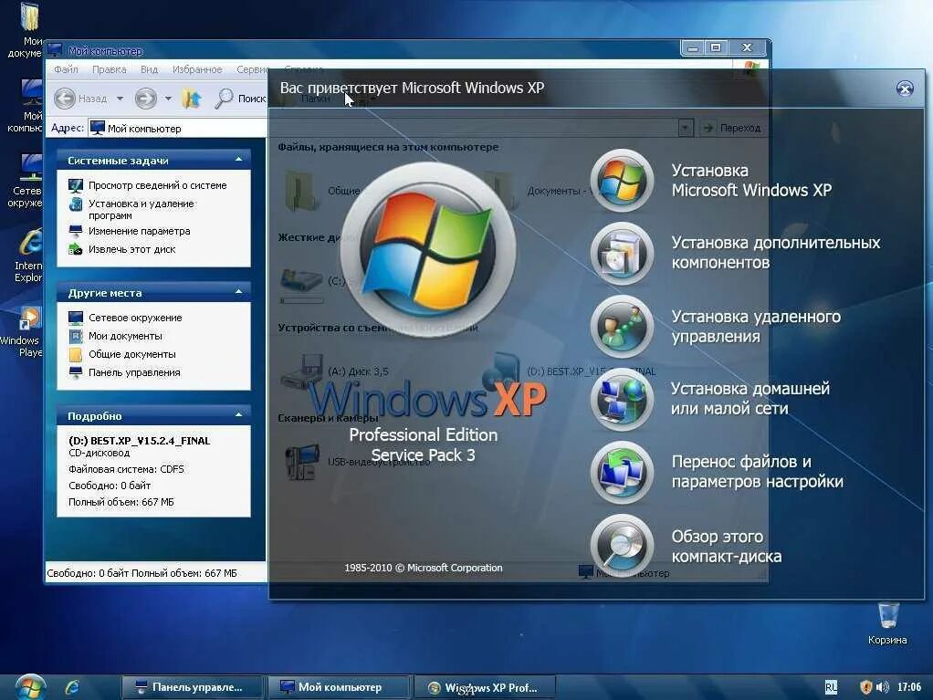Click the additional components install icon
Viewport: 933px width, 700px height.
tap(622, 254)
